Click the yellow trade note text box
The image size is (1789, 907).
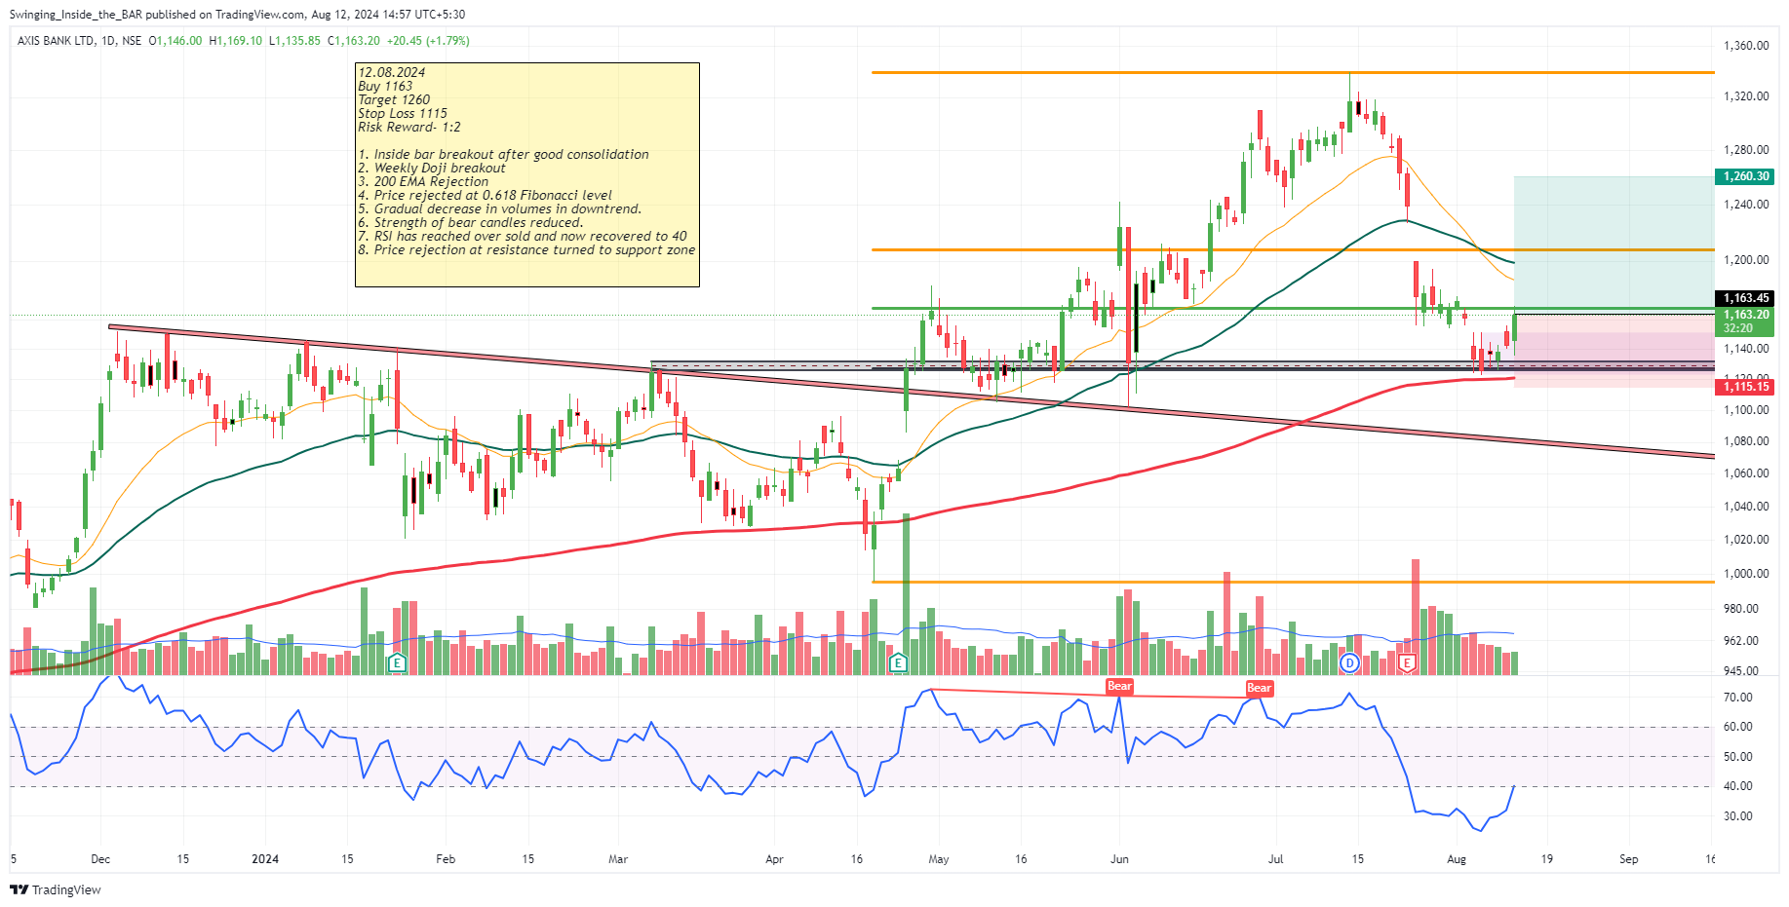coord(527,175)
